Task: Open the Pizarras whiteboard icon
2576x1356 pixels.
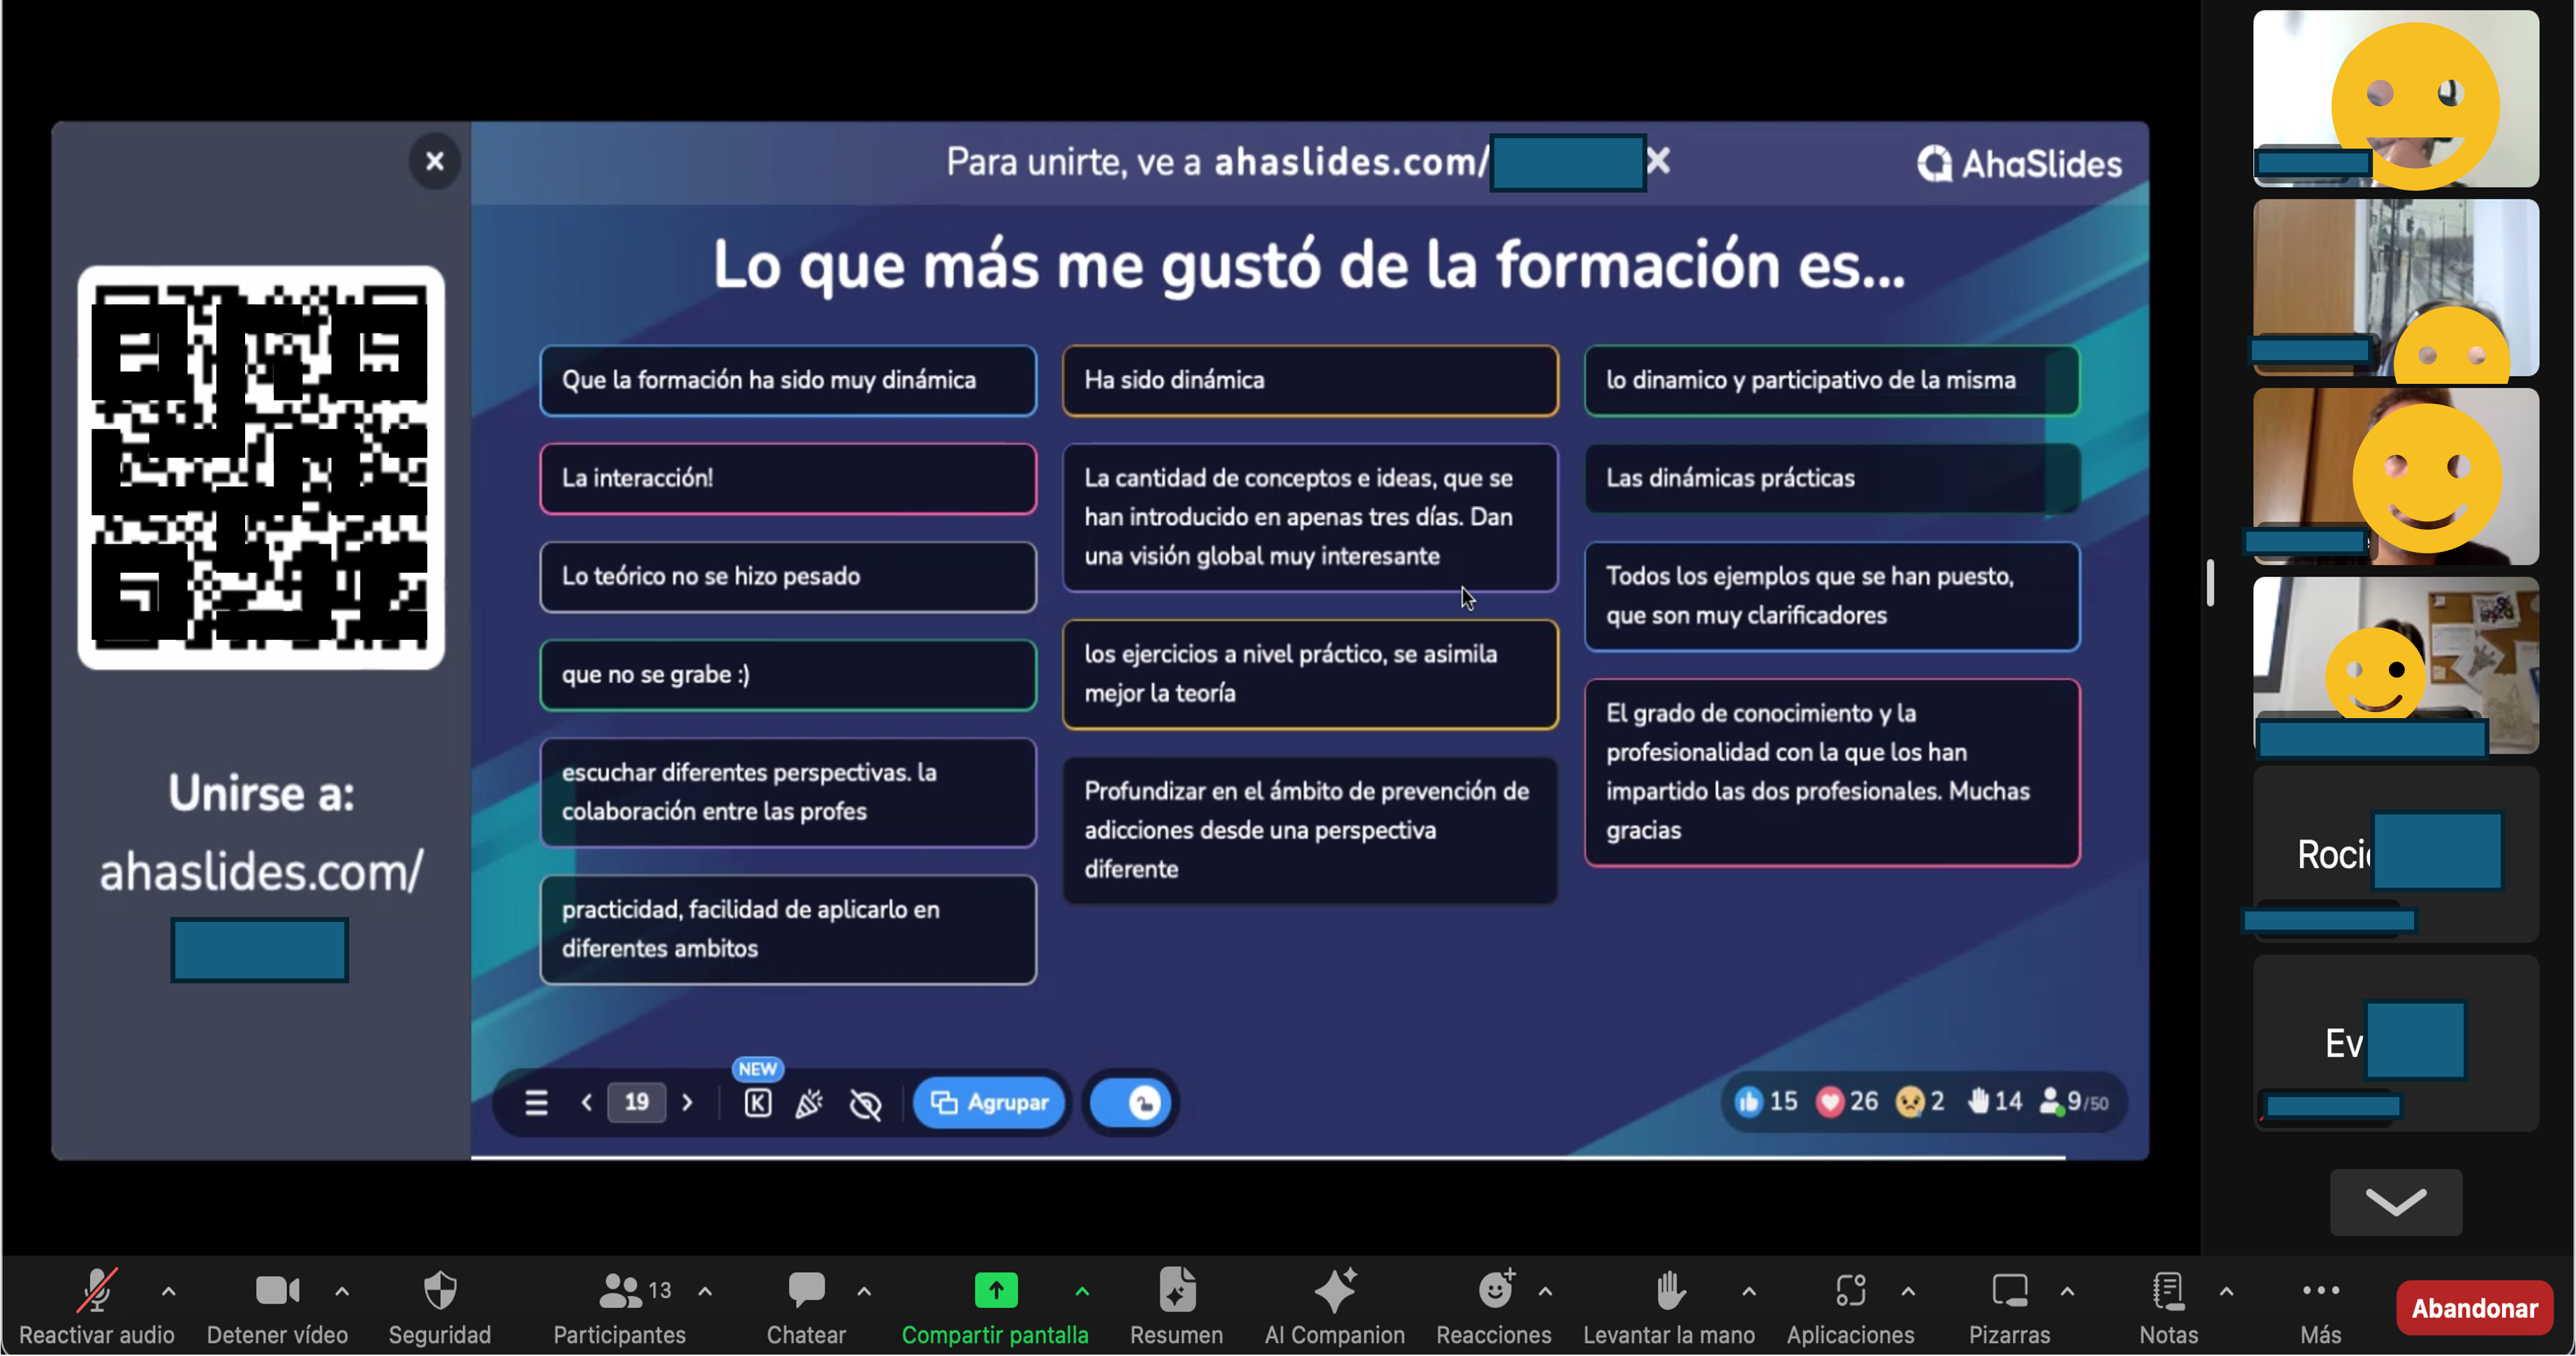Action: point(2010,1290)
